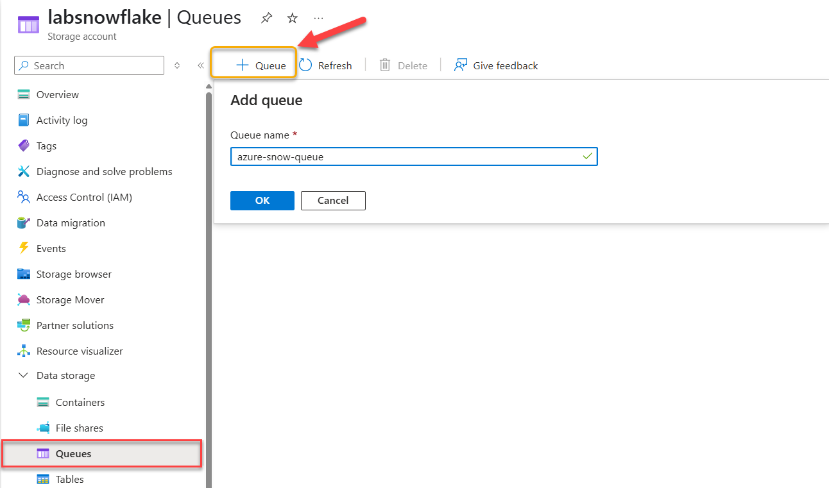Click the wrench Diagnose icon
Viewport: 829px width, 488px height.
tap(24, 172)
